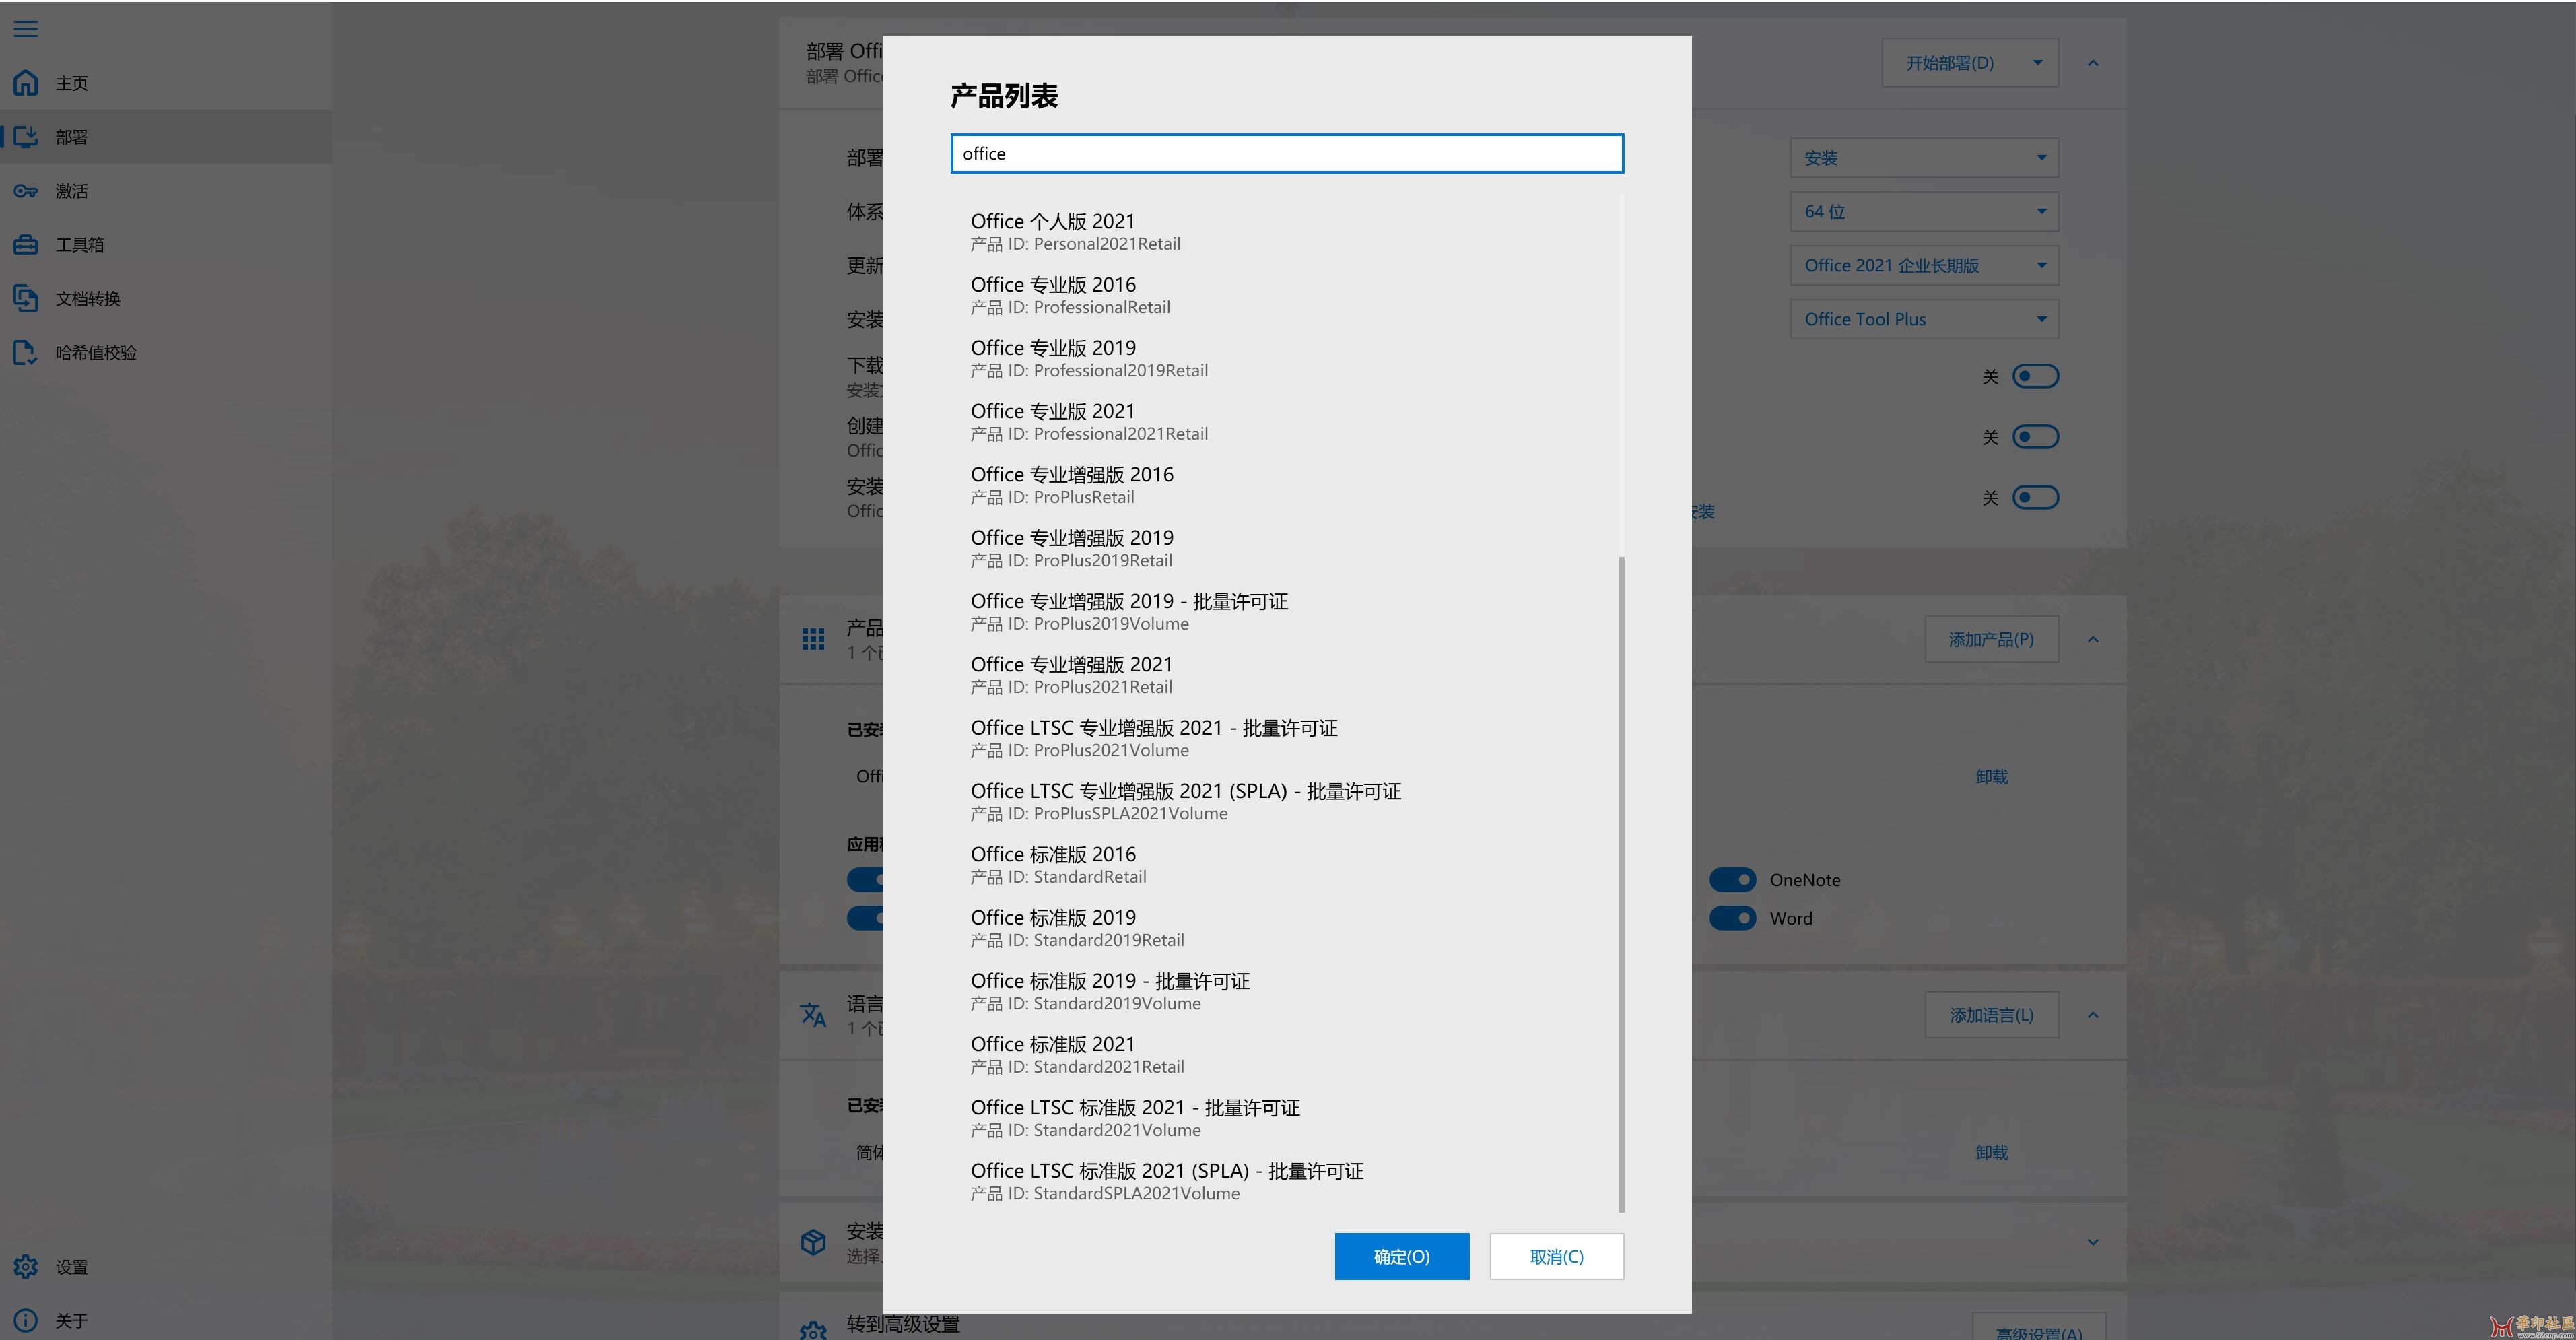Click the 高级设置(A) button
This screenshot has width=2576, height=1340.
click(2039, 1327)
